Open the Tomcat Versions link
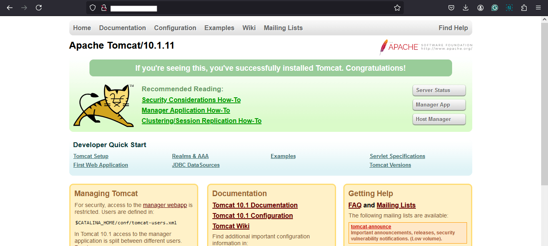 (x=390, y=165)
